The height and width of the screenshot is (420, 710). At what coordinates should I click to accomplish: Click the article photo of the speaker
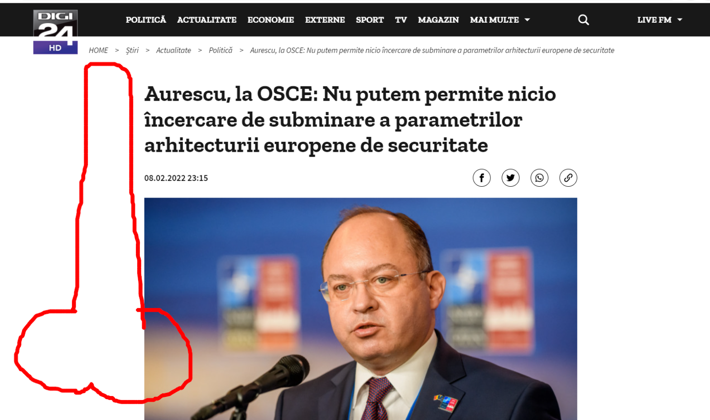[360, 309]
